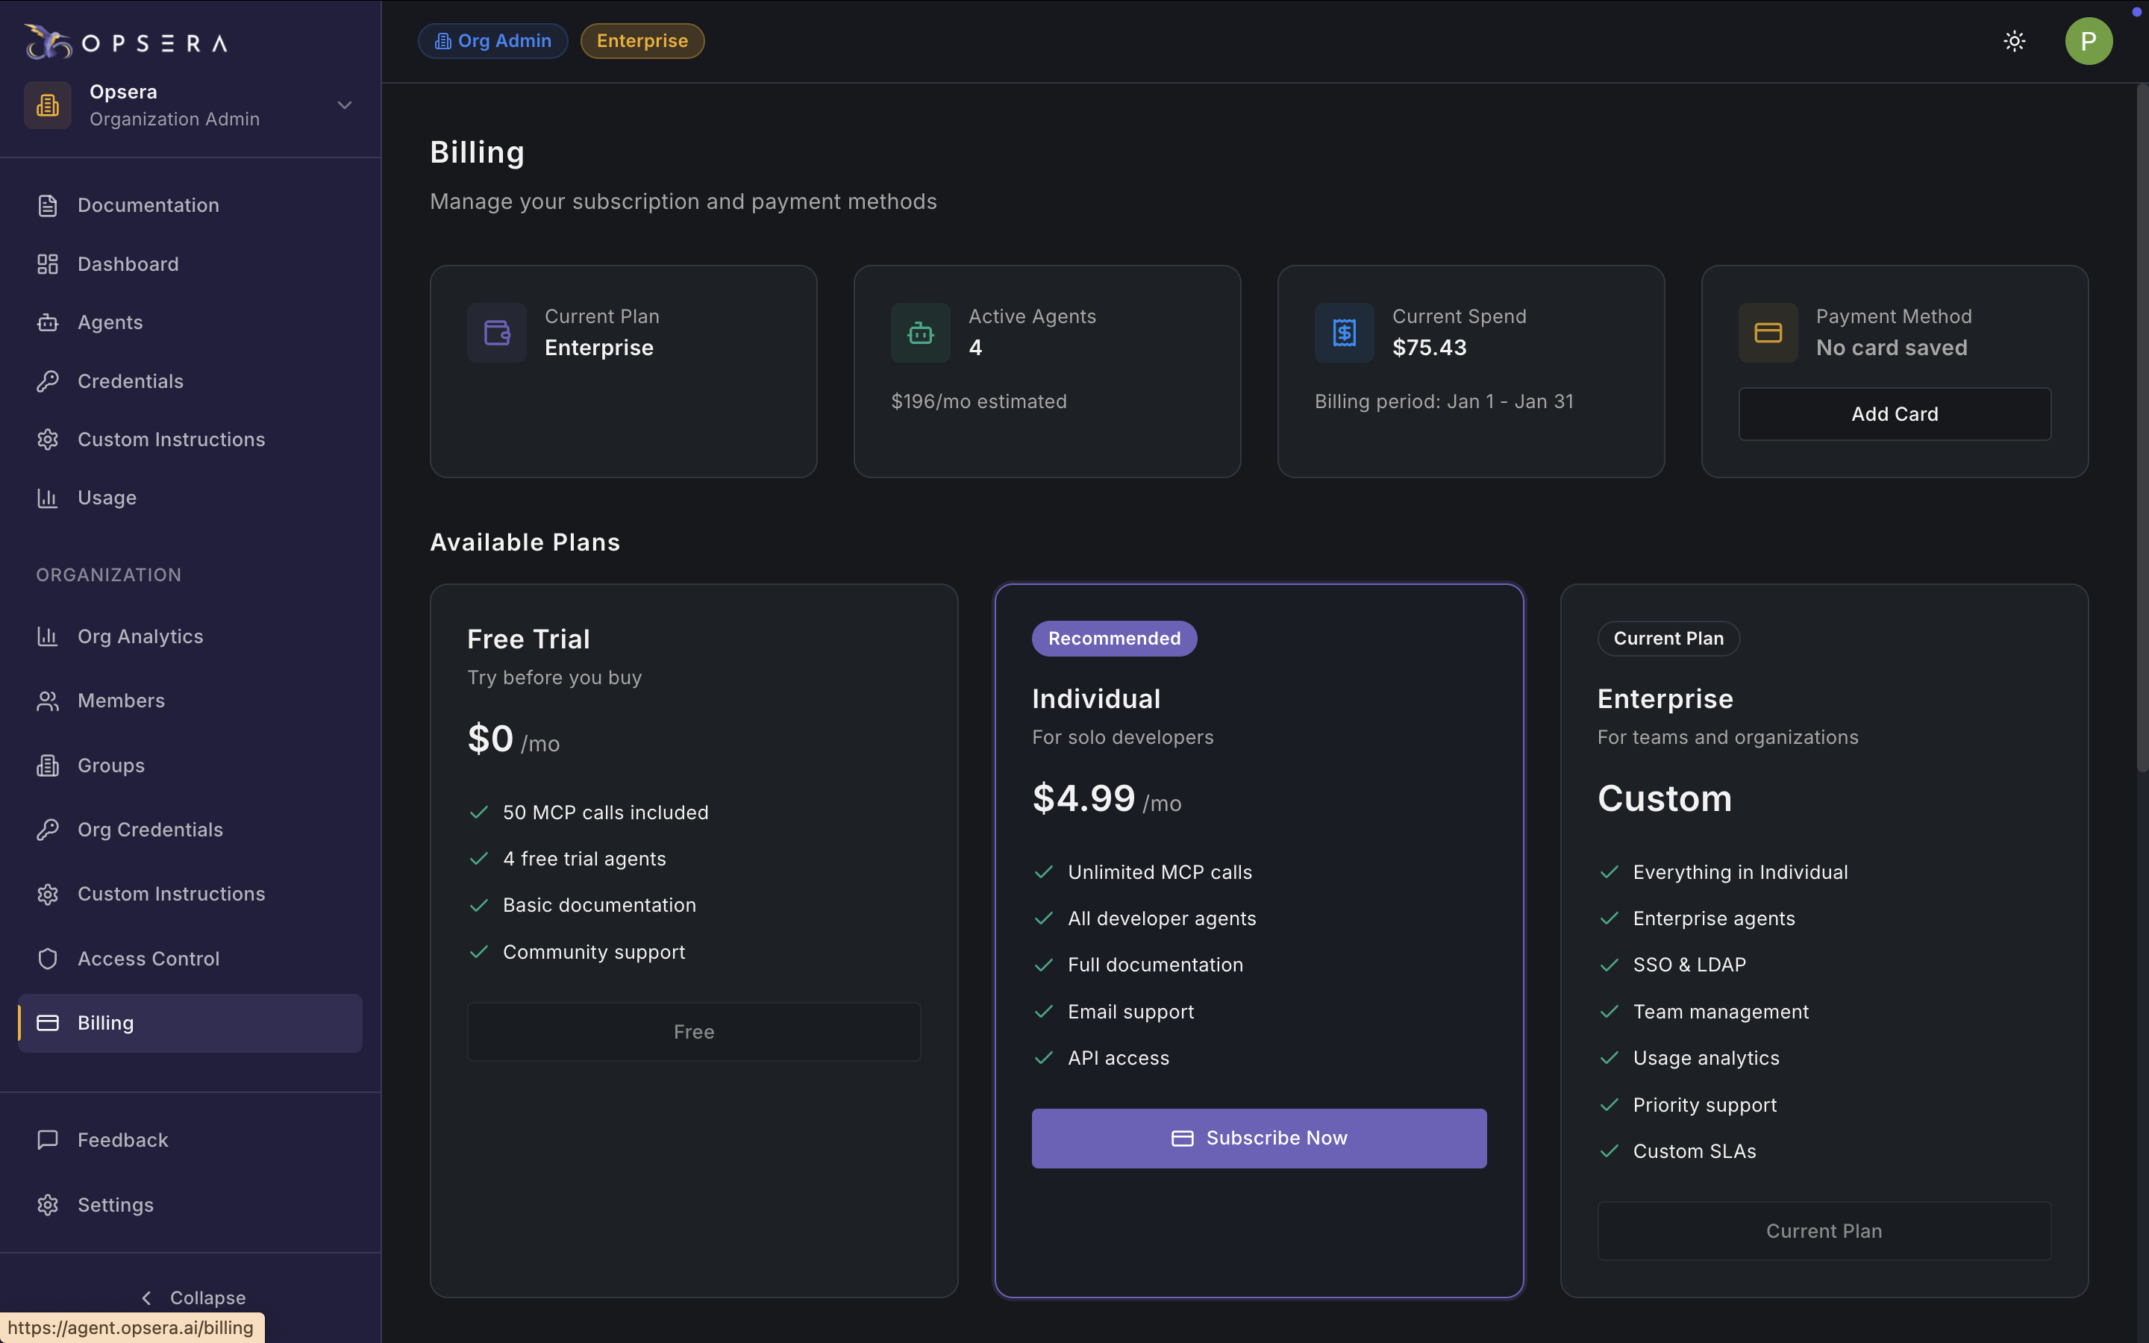
Task: Click the Credentials key icon
Action: click(48, 381)
